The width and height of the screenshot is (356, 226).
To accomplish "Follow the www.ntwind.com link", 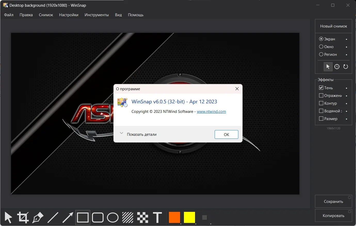I will pyautogui.click(x=211, y=112).
